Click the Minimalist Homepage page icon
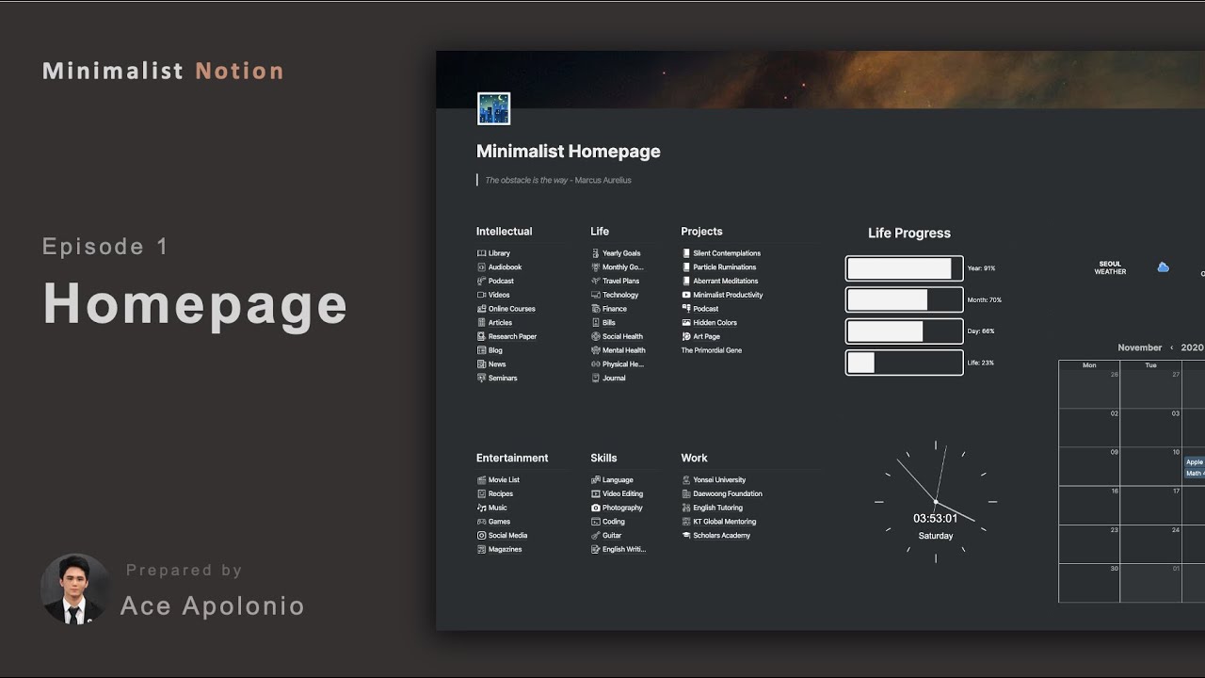The image size is (1205, 678). tap(493, 108)
